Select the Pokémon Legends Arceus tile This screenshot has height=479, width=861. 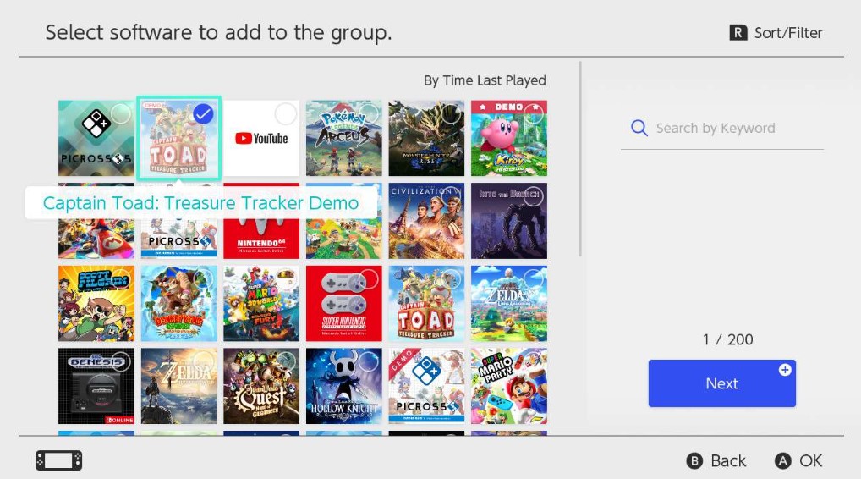pos(343,138)
